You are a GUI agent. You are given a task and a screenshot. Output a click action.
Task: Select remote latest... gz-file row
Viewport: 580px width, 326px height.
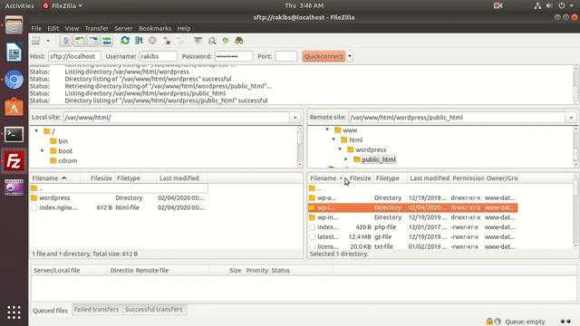[412, 237]
